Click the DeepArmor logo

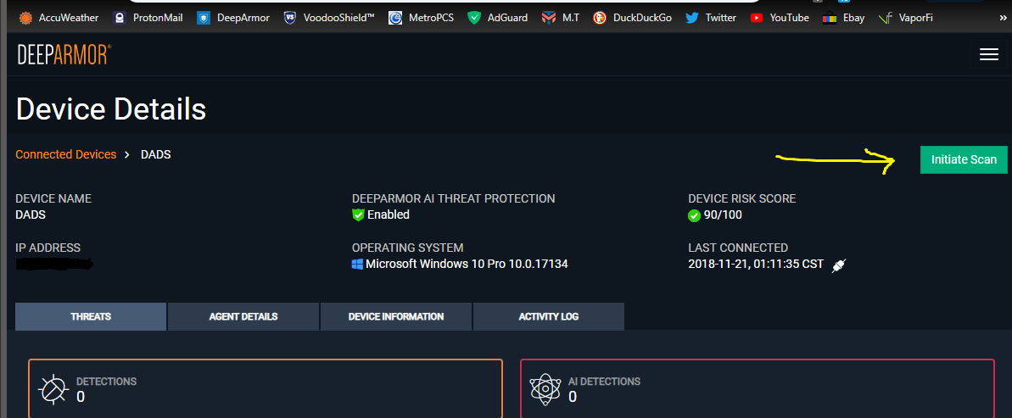(x=64, y=55)
